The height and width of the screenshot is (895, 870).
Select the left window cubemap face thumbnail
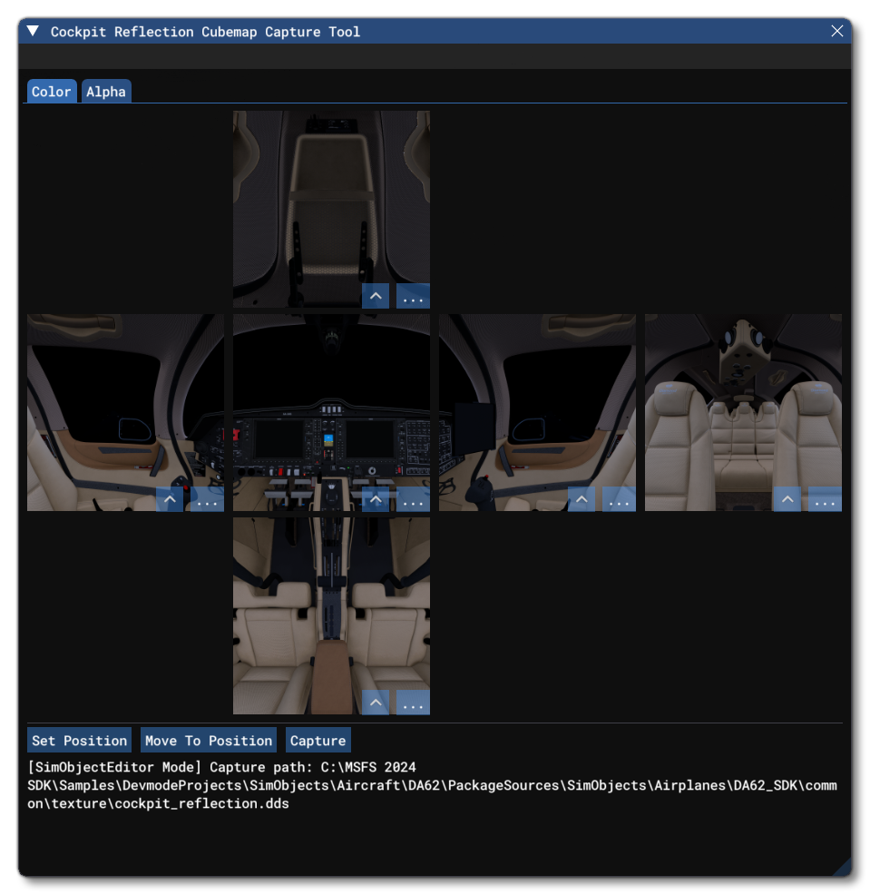(x=125, y=413)
